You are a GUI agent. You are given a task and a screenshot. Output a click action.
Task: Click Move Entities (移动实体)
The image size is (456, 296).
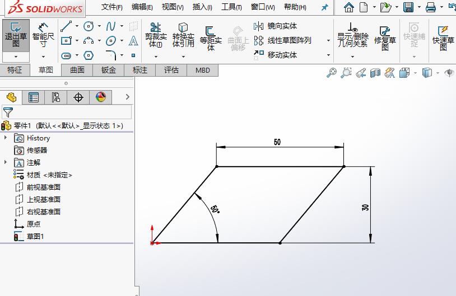pyautogui.click(x=275, y=55)
